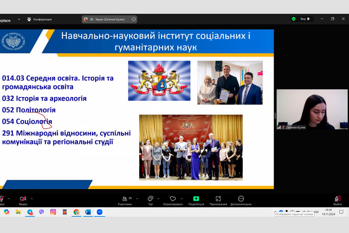Screen dimensions: 349x233
Task: Click the Zoom taskbar icon
Action: [100, 212]
